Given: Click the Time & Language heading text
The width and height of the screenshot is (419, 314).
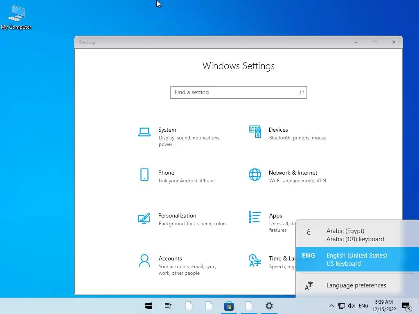Looking at the screenshot, I should (x=282, y=259).
